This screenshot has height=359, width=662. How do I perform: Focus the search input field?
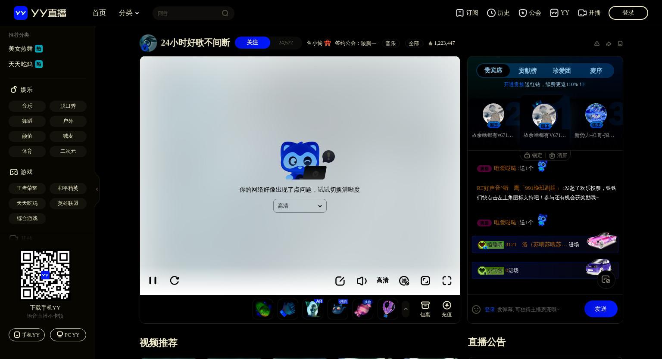tap(188, 13)
